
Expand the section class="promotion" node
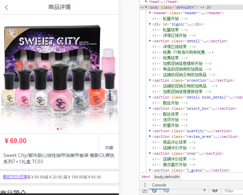click(150, 80)
